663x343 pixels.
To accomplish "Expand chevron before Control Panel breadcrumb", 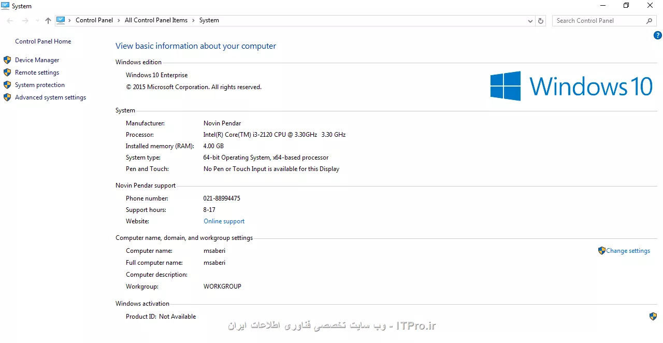I will tap(70, 20).
